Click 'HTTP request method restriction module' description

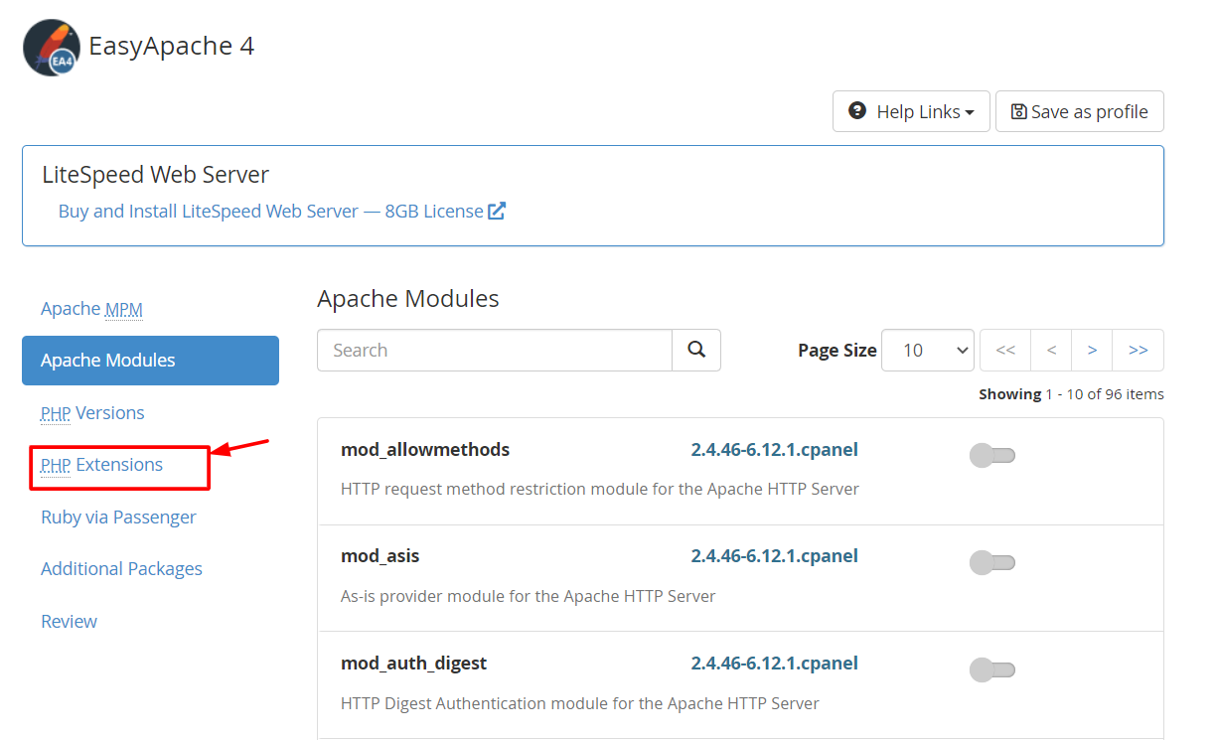600,489
